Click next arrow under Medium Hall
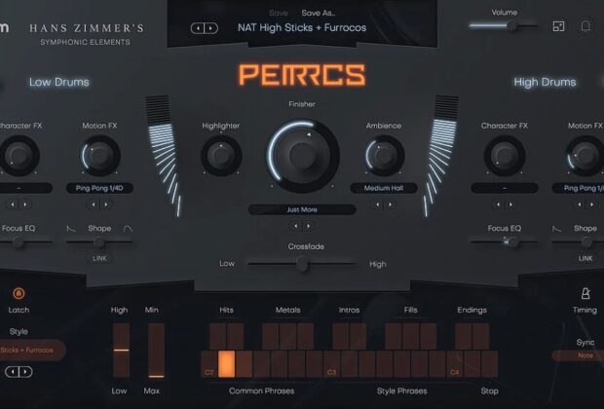 [x=390, y=204]
